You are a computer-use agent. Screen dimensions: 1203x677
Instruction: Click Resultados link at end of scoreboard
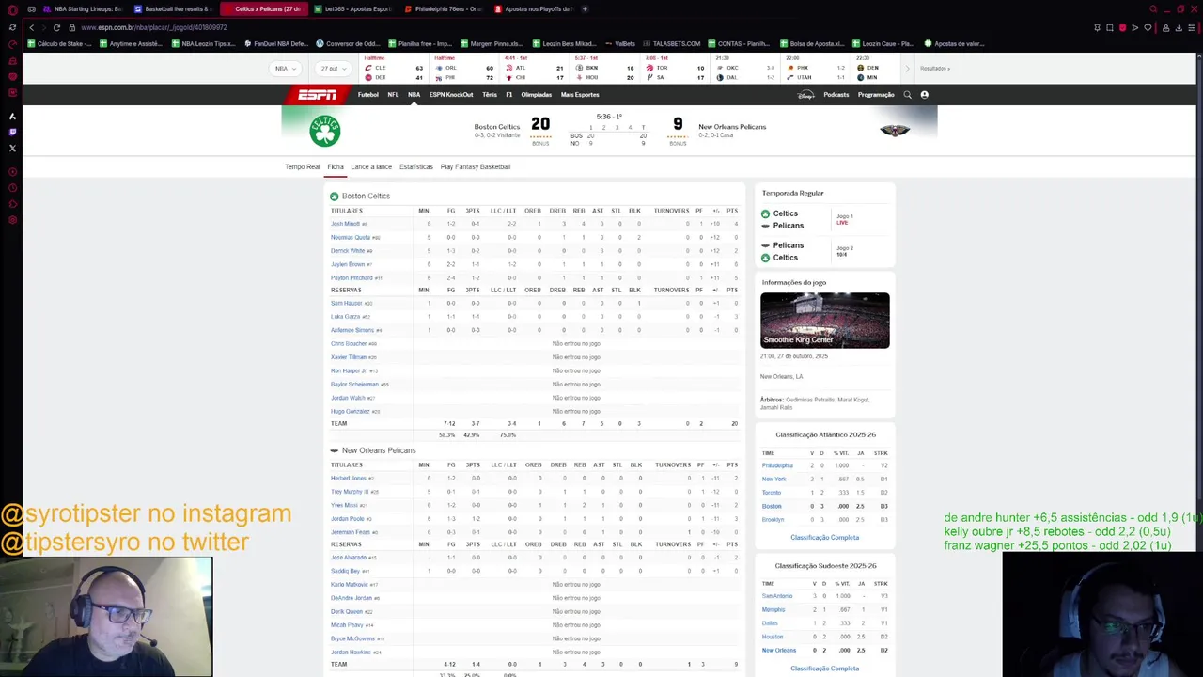point(935,69)
